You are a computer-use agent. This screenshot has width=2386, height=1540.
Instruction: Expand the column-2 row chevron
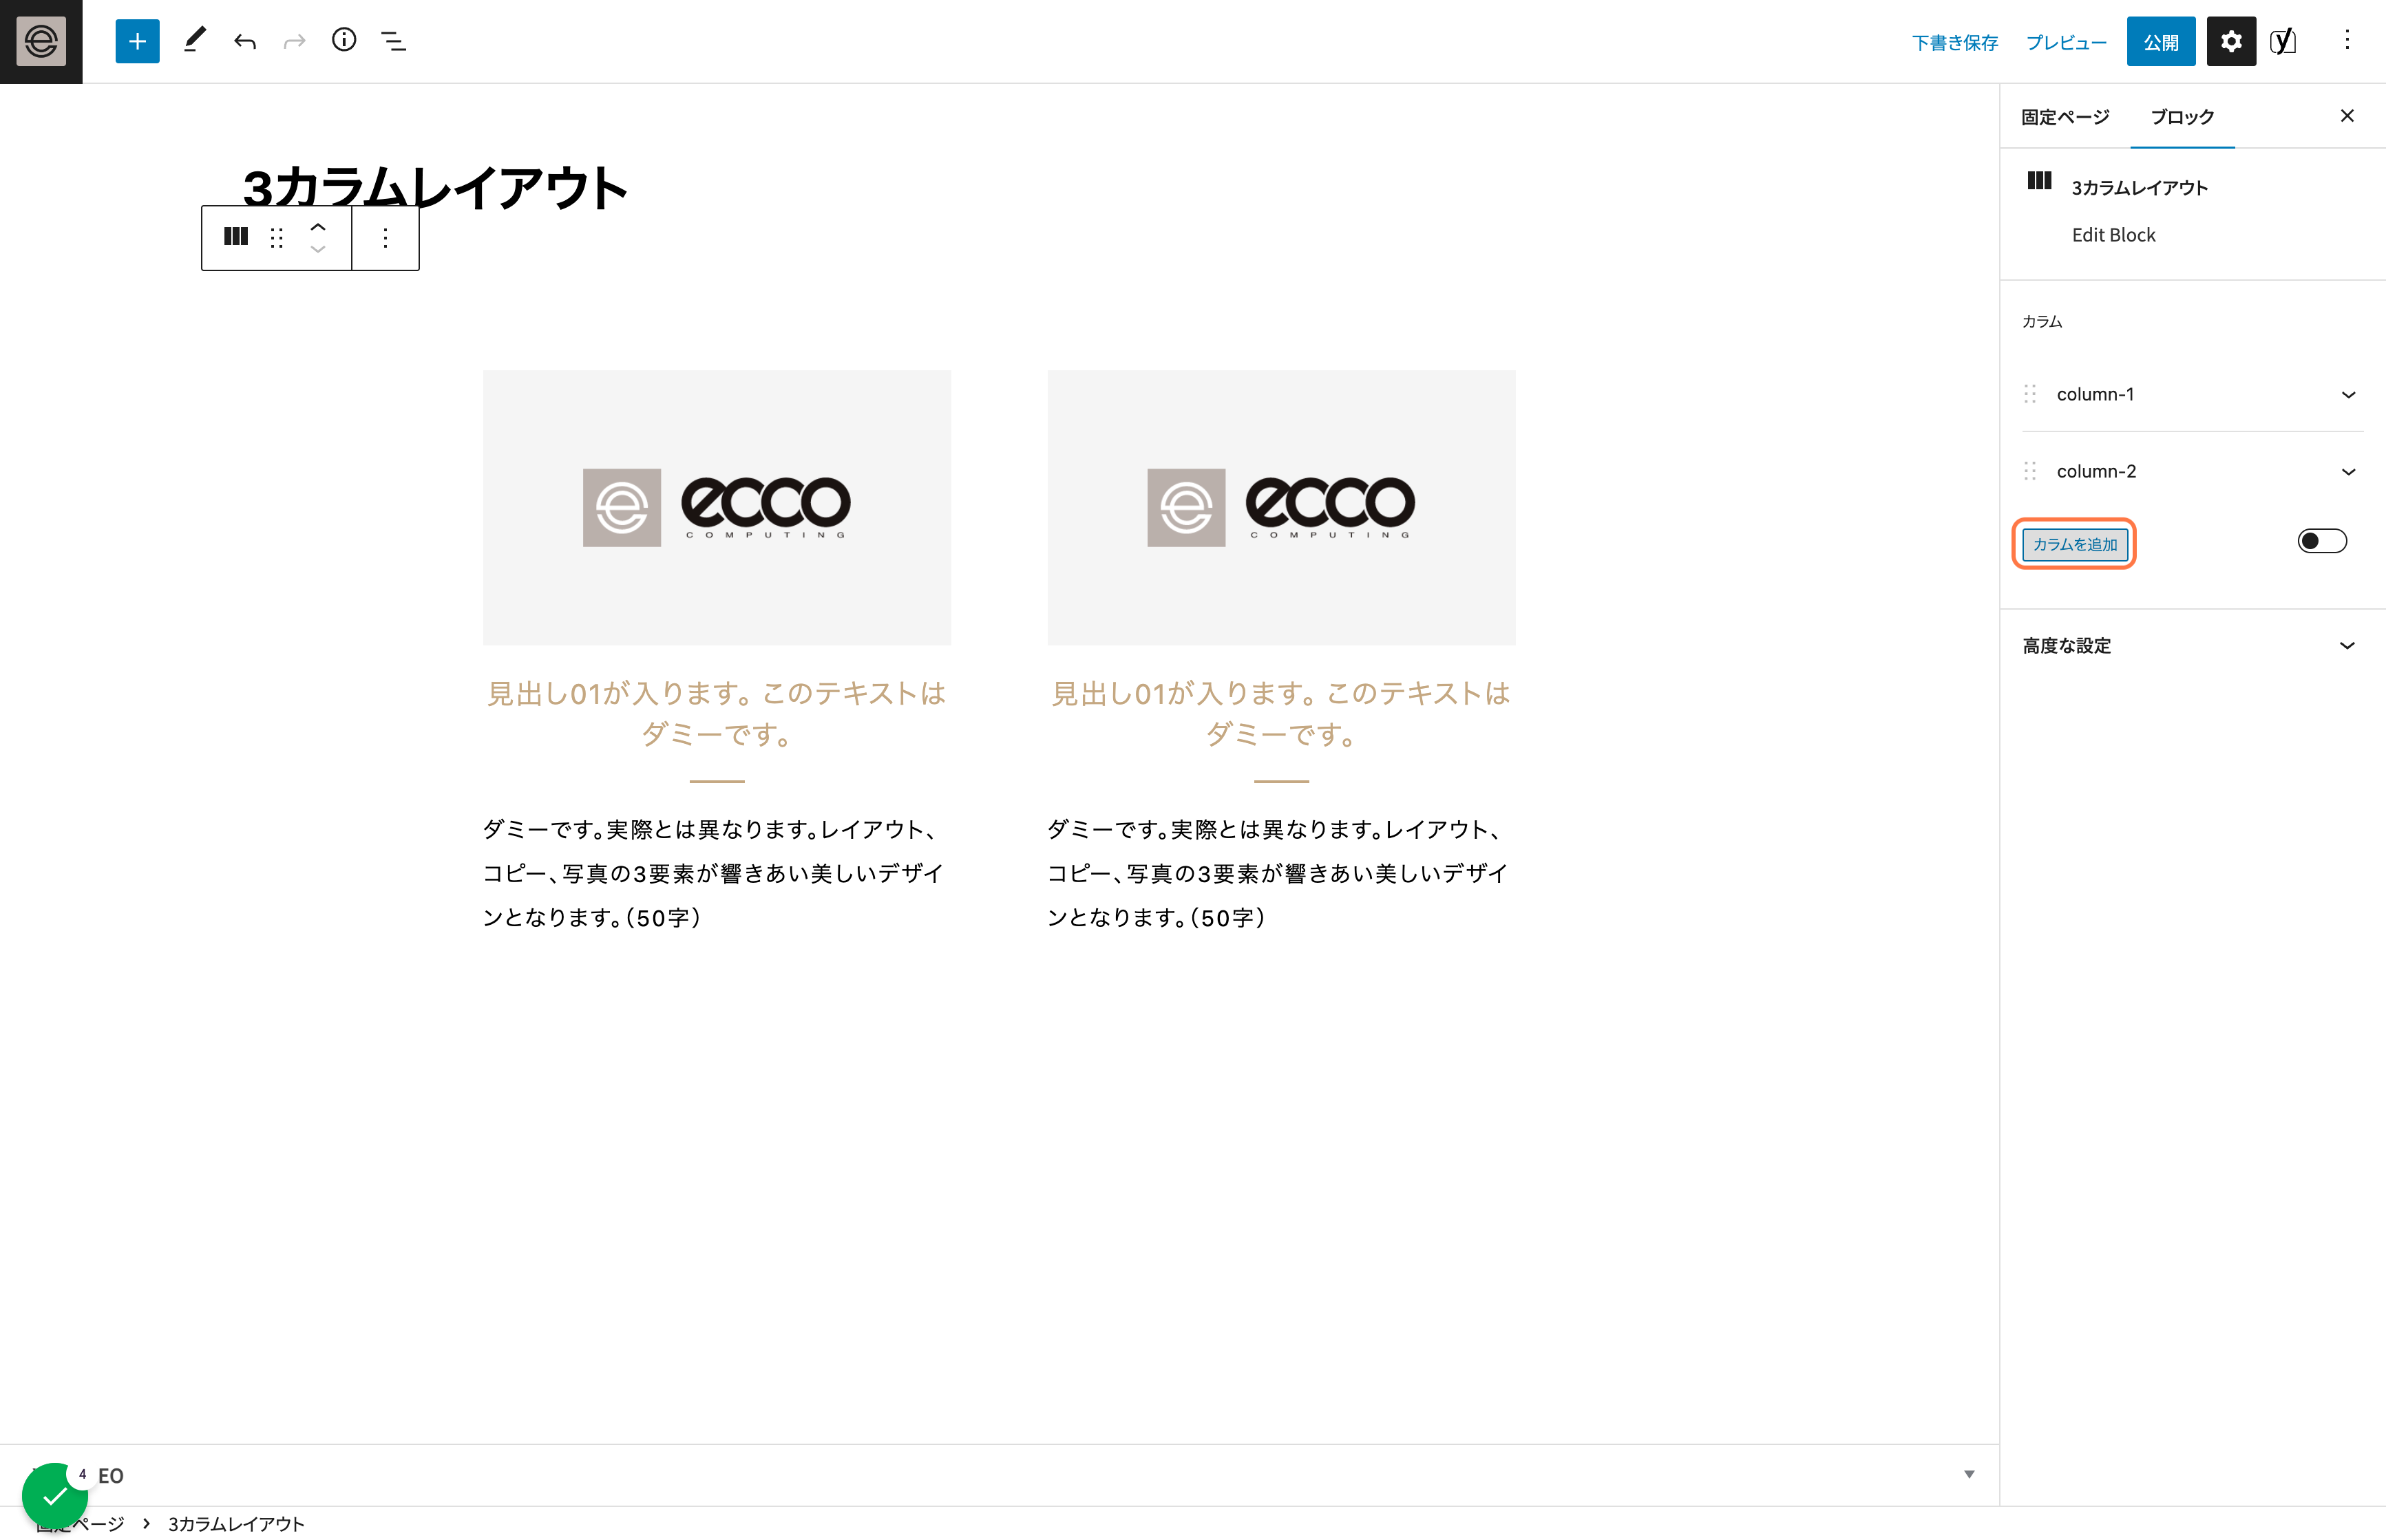coord(2349,471)
